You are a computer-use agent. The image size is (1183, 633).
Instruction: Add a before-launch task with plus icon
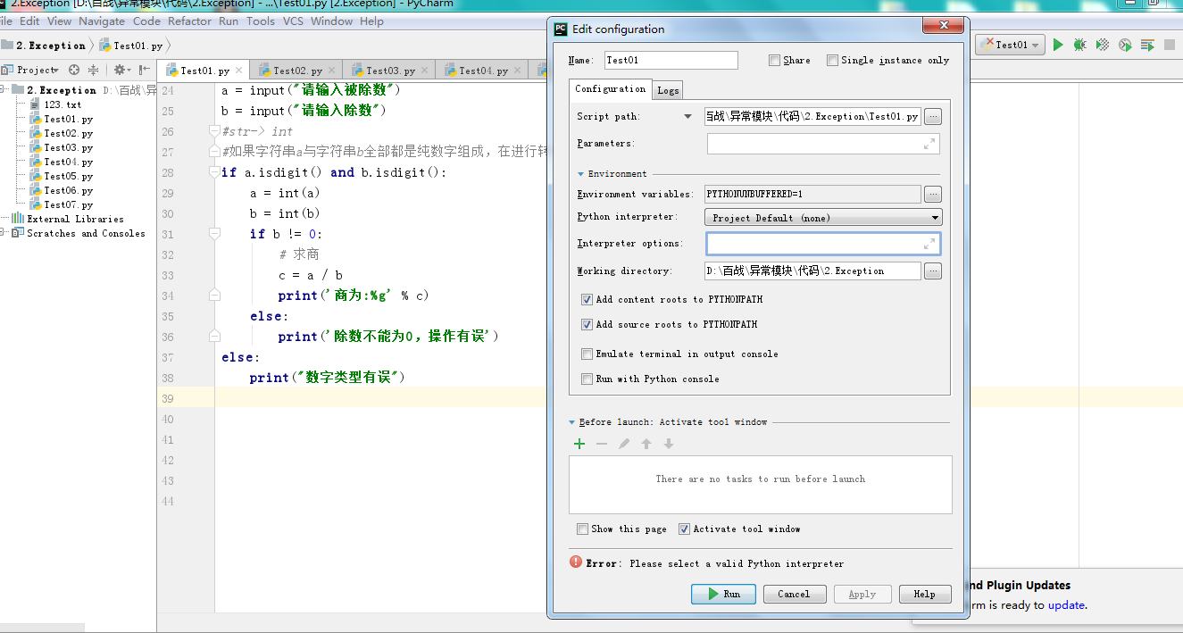tap(579, 444)
